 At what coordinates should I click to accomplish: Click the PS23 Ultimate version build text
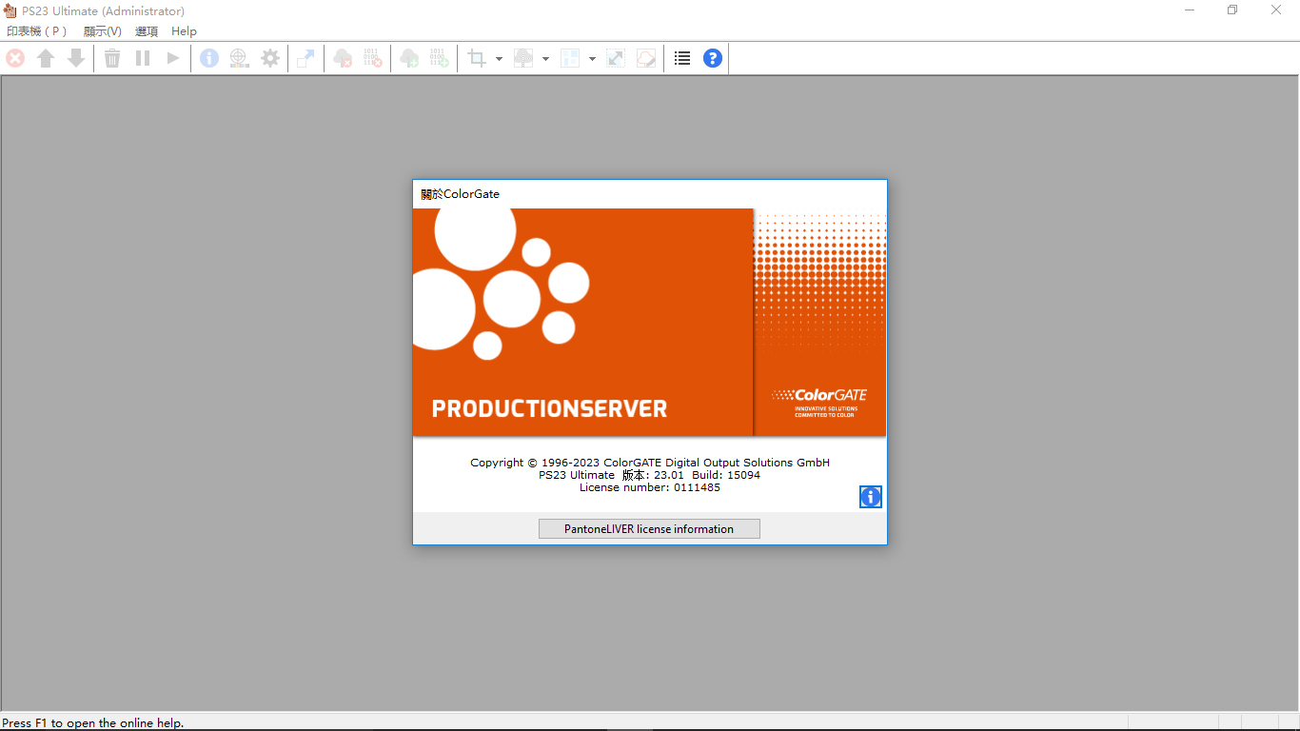coord(650,475)
